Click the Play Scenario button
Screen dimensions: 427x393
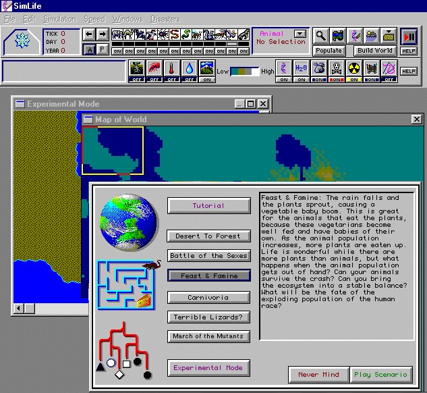point(380,375)
